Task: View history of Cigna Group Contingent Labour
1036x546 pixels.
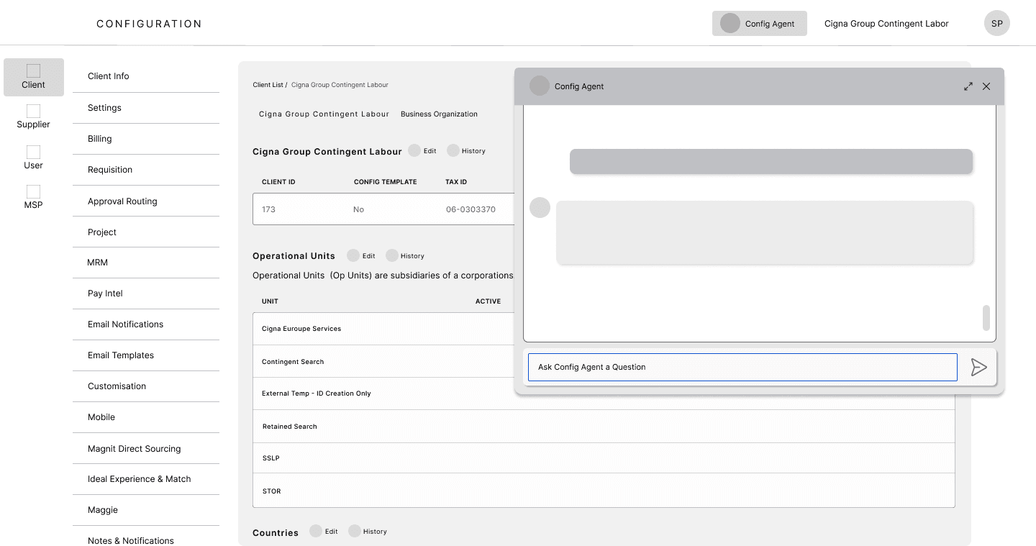Action: coord(466,151)
